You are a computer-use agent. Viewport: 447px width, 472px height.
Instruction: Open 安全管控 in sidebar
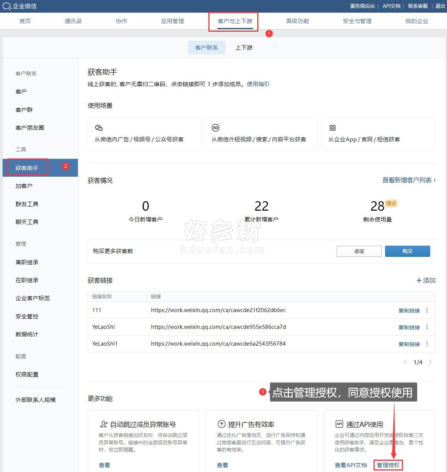[27, 317]
